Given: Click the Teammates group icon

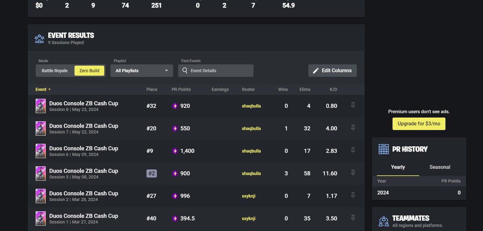Looking at the screenshot, I should (x=384, y=221).
